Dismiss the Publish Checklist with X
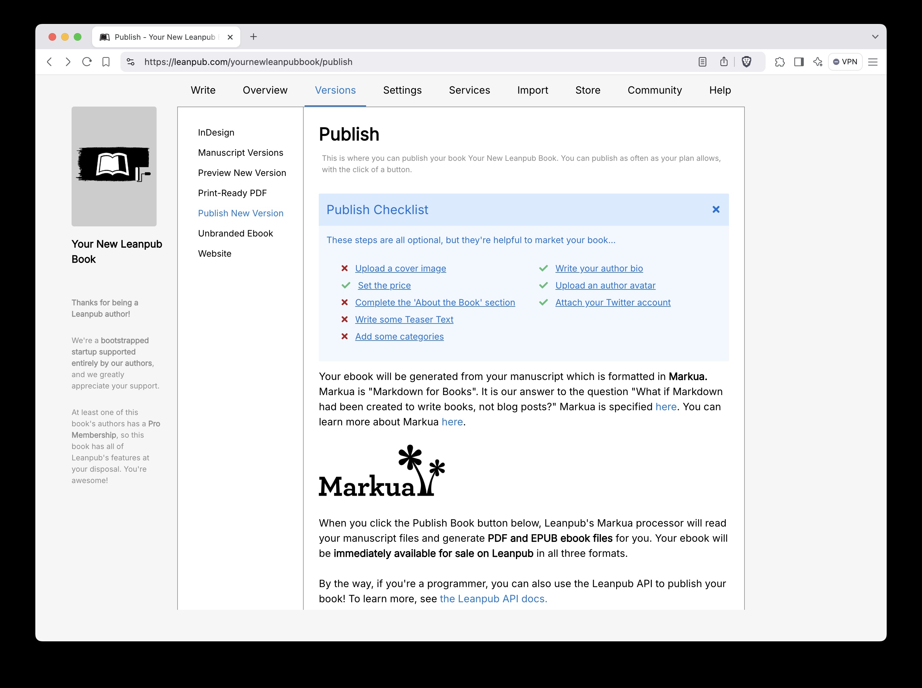This screenshot has width=922, height=688. 715,209
